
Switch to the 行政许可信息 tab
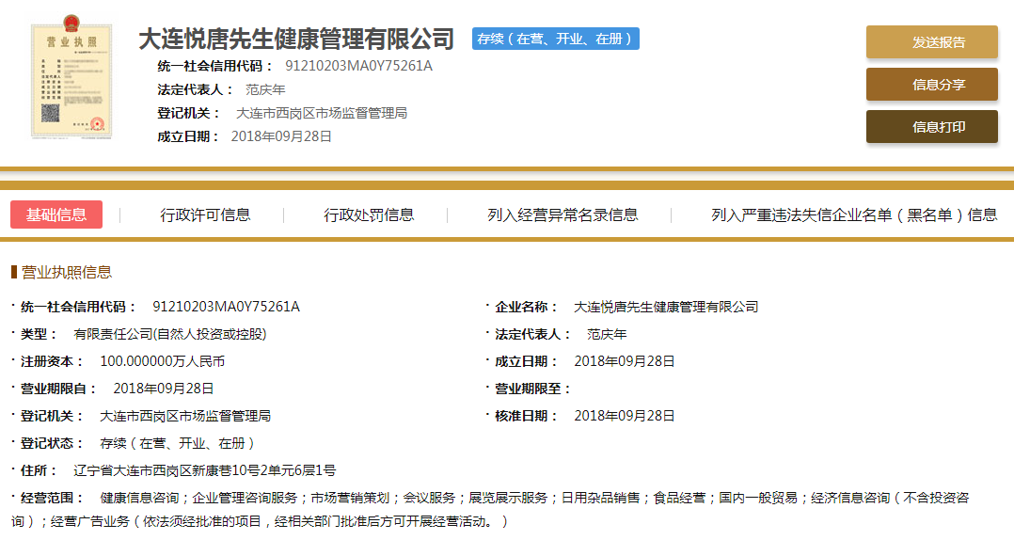pos(205,214)
